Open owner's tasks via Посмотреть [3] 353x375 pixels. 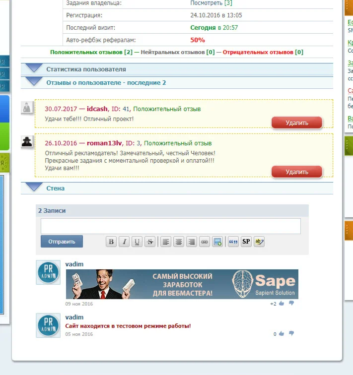(x=211, y=3)
